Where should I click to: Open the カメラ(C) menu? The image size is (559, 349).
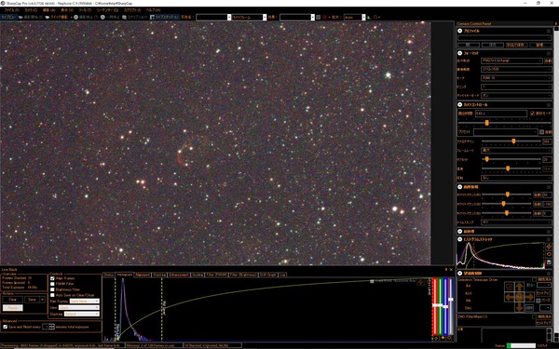(31, 10)
